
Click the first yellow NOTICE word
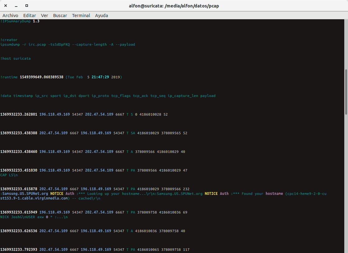click(57, 194)
